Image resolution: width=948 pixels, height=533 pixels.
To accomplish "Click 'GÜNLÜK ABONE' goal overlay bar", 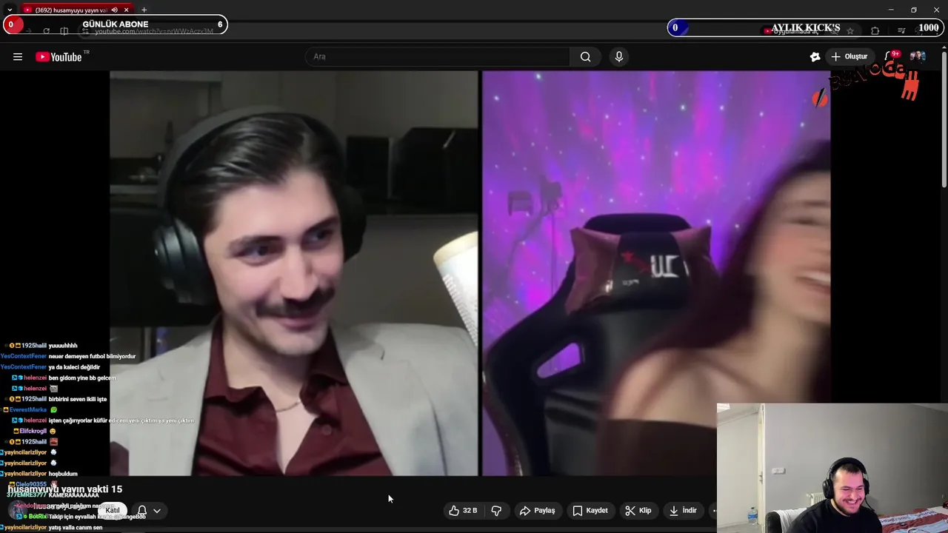I will click(x=116, y=25).
